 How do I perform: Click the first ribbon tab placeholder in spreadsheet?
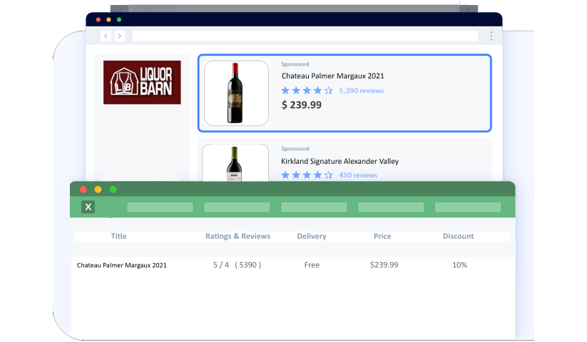click(160, 207)
